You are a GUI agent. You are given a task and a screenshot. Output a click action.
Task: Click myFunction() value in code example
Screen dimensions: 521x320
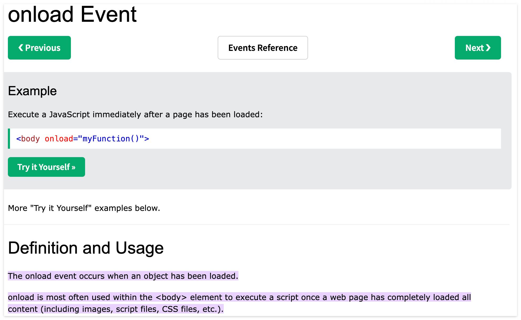point(111,139)
